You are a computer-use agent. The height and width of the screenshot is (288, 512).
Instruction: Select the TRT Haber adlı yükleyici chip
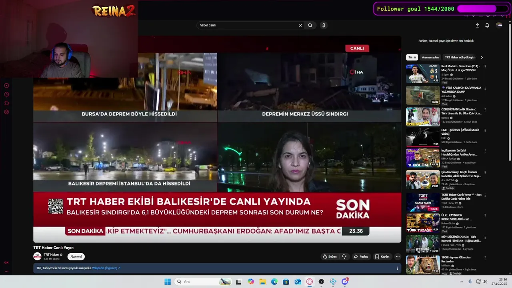click(460, 57)
